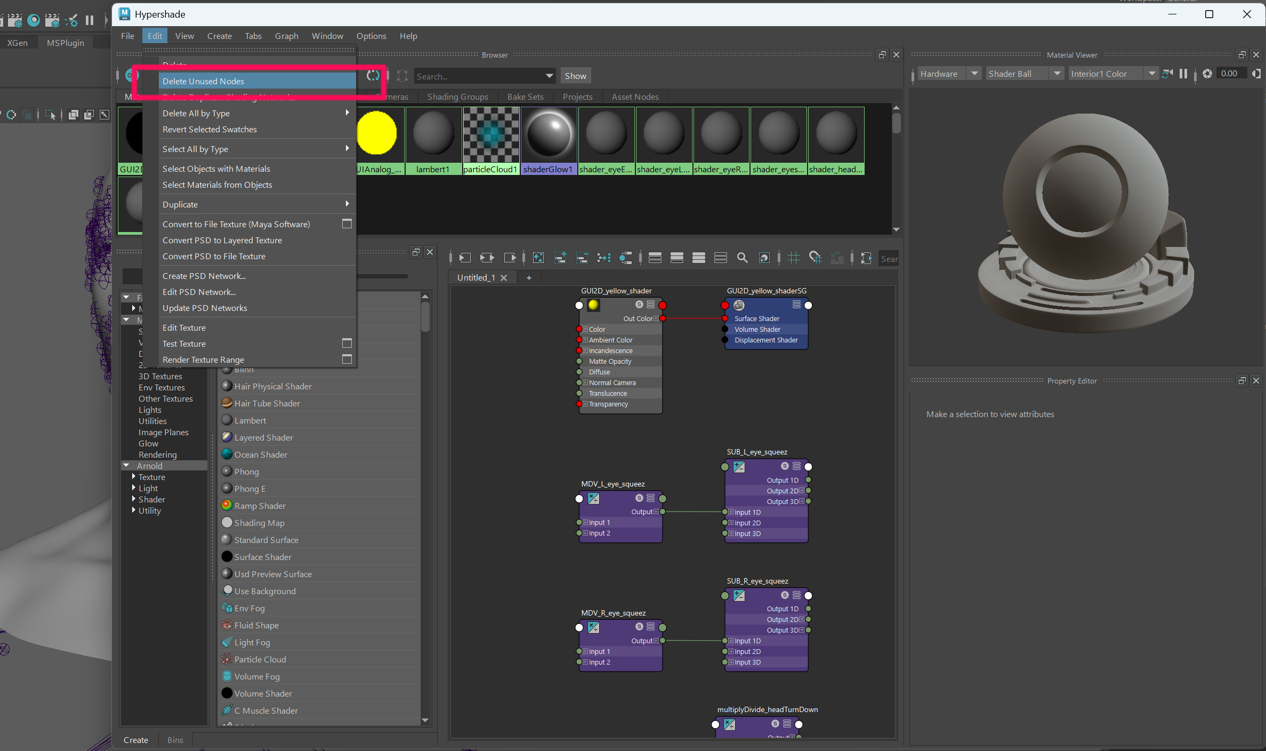Toggle the node editor grid display icon
The width and height of the screenshot is (1266, 751).
click(793, 258)
